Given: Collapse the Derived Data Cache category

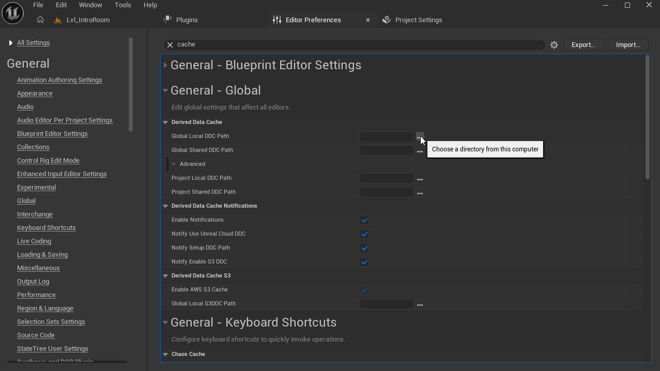Looking at the screenshot, I should (165, 122).
